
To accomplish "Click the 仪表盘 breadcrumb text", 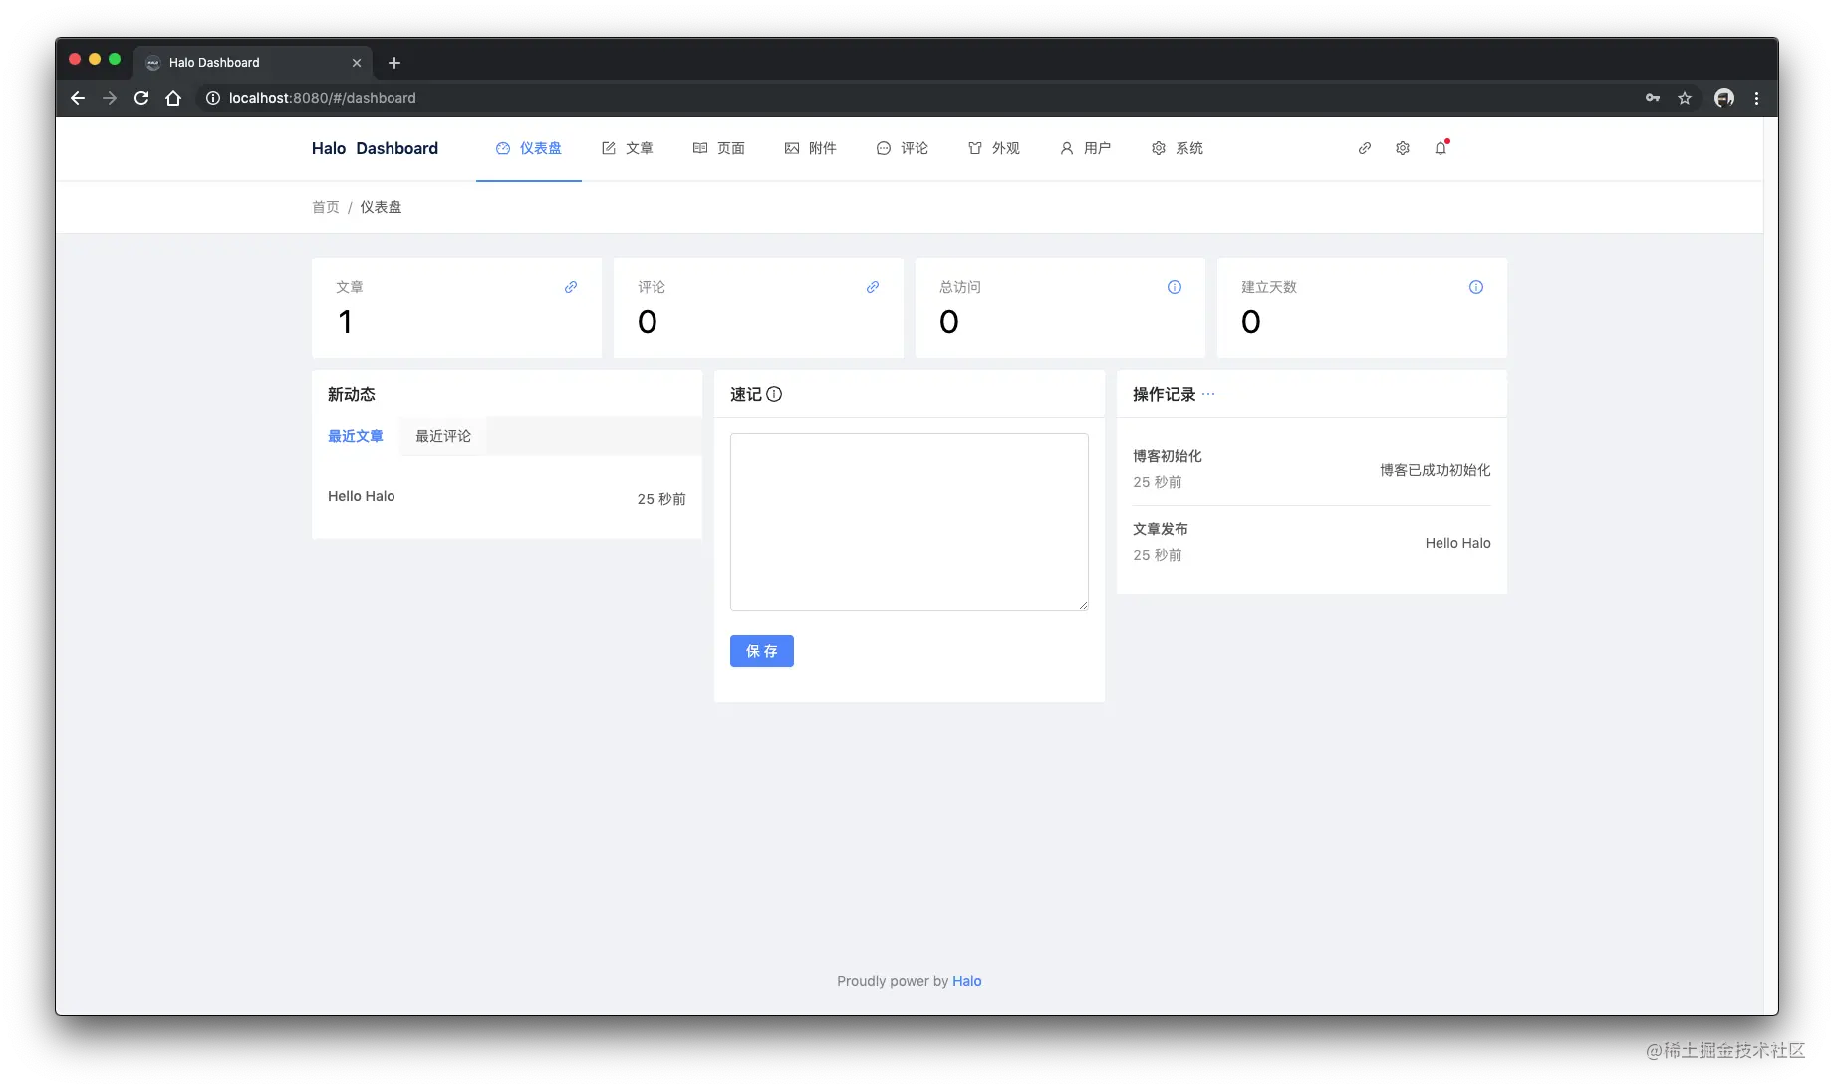I will click(x=381, y=207).
